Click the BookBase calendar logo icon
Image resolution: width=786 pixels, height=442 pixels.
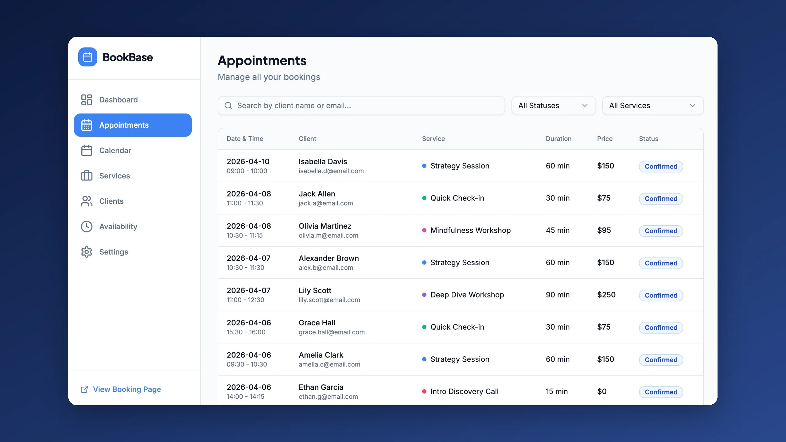88,57
